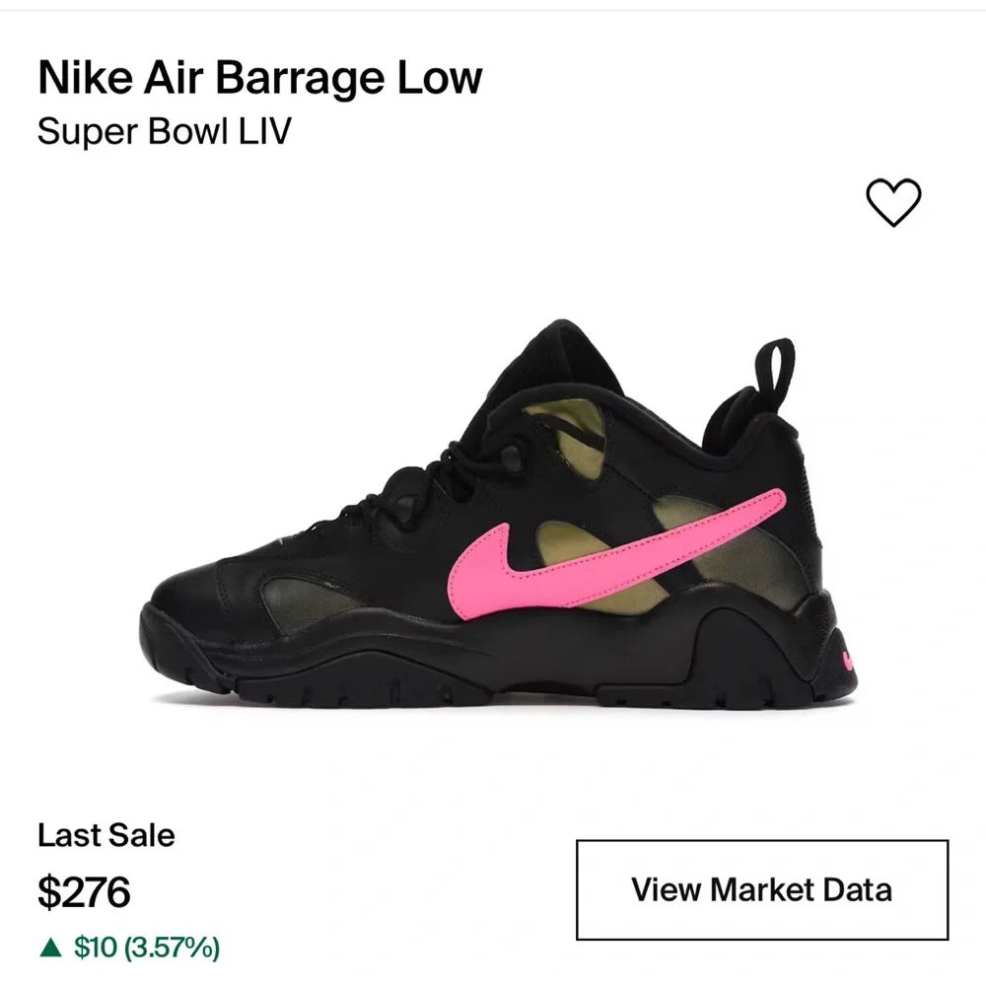Favorite the shoe with the heart icon

pos(893,202)
